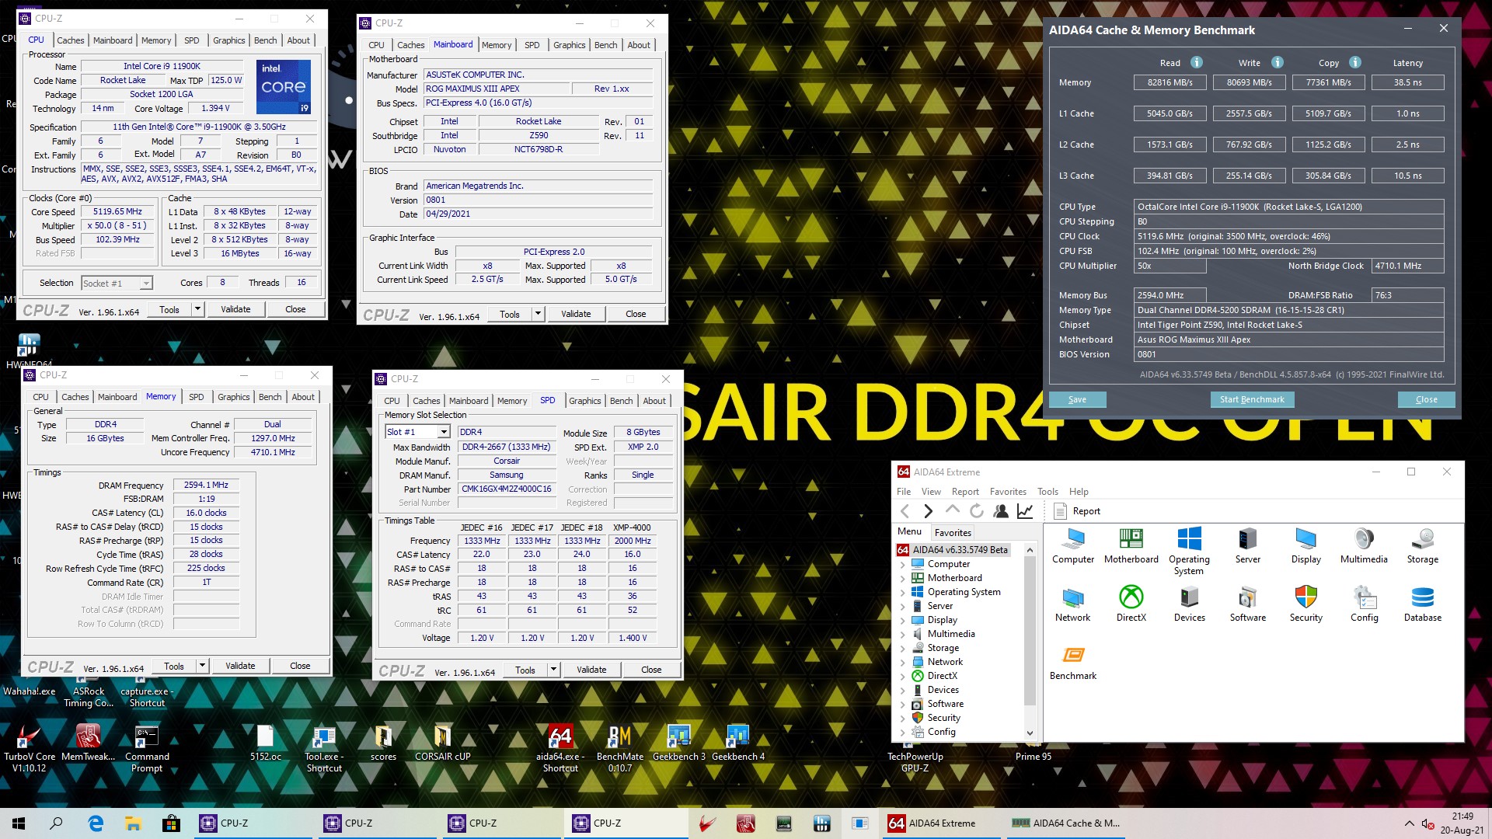The image size is (1492, 839).
Task: Click Close in the AIDA64 benchmark window
Action: [x=1426, y=399]
